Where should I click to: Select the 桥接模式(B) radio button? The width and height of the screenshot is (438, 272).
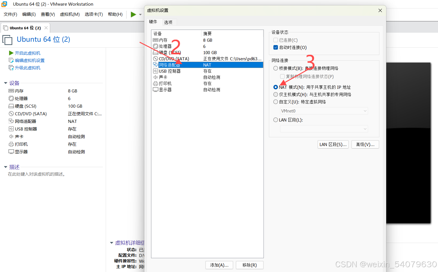[276, 68]
